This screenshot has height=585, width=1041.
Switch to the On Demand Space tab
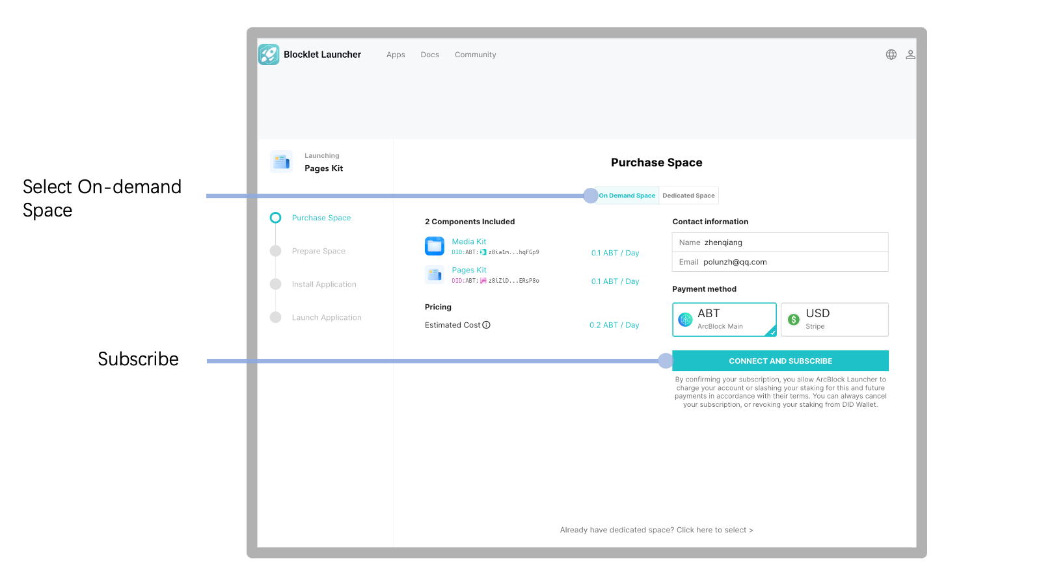[628, 196]
